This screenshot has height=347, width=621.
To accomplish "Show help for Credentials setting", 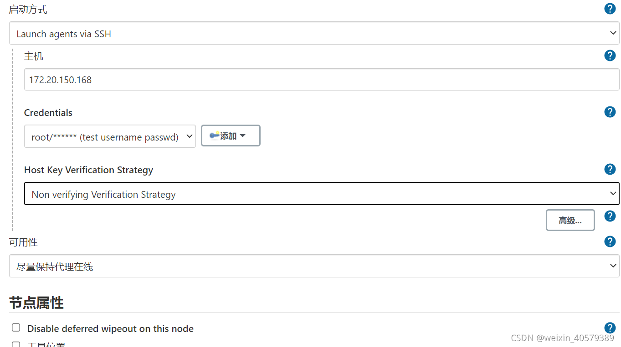I will (x=610, y=112).
